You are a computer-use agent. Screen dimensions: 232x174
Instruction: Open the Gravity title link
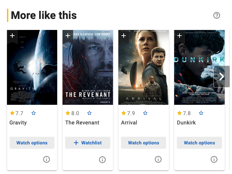(x=18, y=122)
